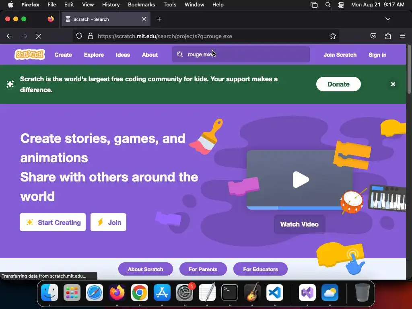Screen dimensions: 412x309
Task: Click the Join button with lightning bolt
Action: 108,222
